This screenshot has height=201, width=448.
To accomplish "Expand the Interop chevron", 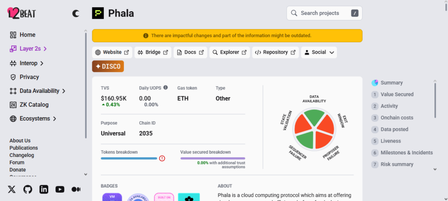I will click(42, 63).
